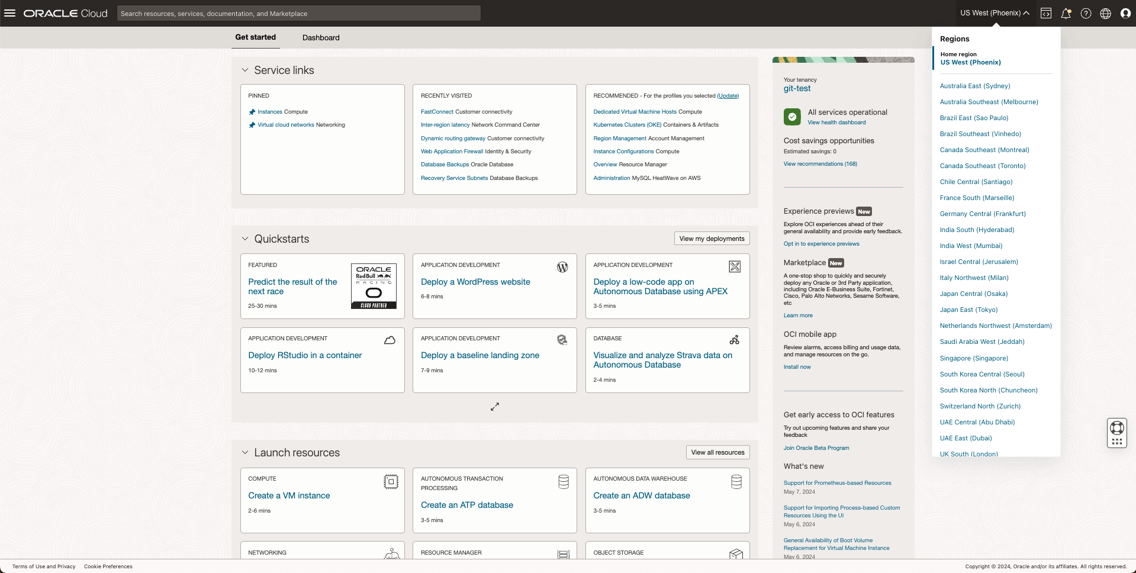Click View my deployments button
Image resolution: width=1136 pixels, height=573 pixels.
pyautogui.click(x=712, y=239)
